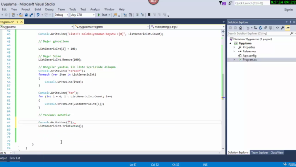Click Solution Explorer Back arrow icon
Viewport: 296px width, 167px height.
tap(230, 28)
